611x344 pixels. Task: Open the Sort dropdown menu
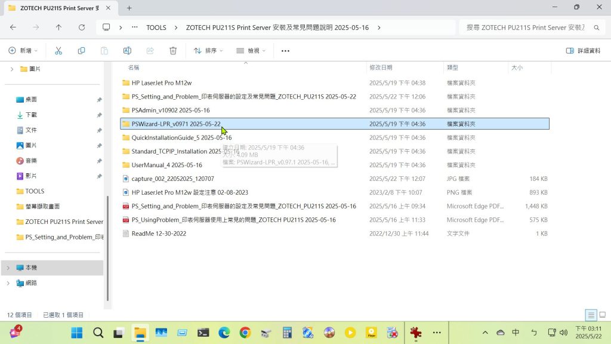pyautogui.click(x=208, y=51)
